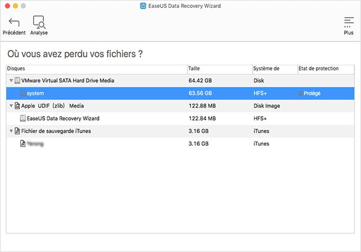Viewport: 361px width, 252px height.
Task: Click the system volume icon
Action: [23, 93]
